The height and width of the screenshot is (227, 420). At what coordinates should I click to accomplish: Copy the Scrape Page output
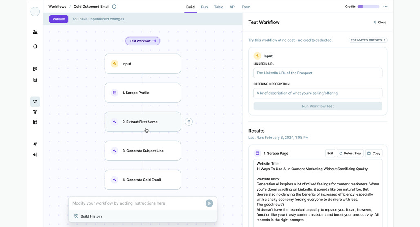tap(374, 154)
